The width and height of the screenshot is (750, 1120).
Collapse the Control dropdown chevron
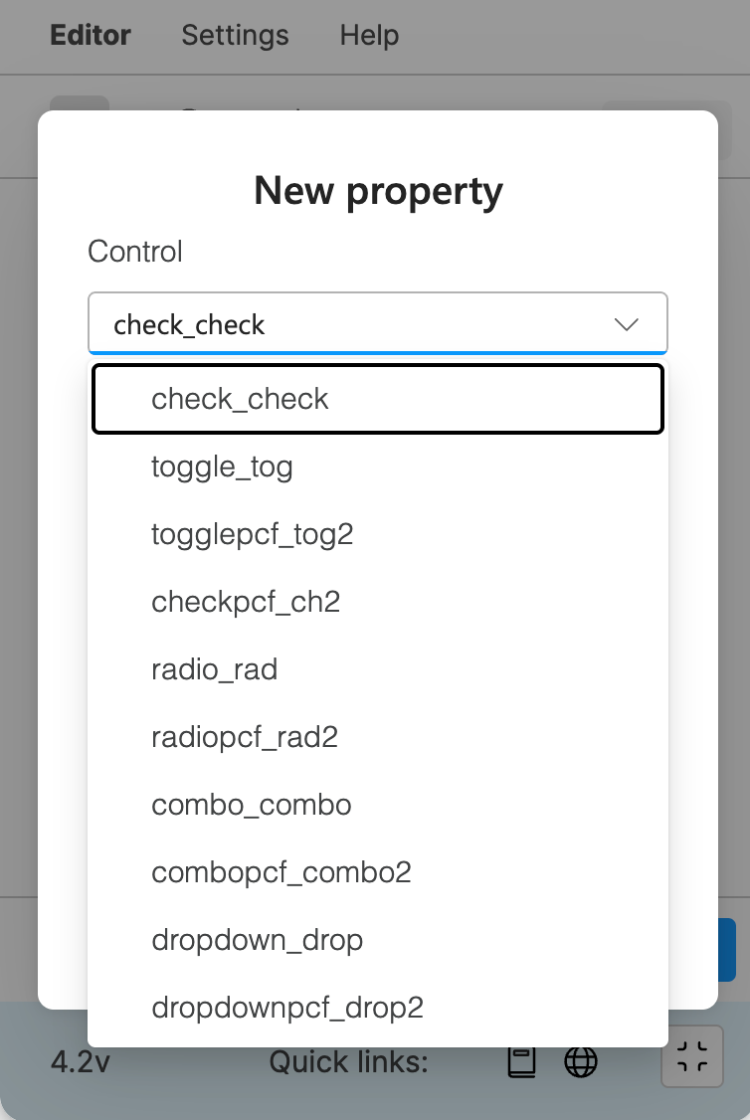(x=627, y=325)
